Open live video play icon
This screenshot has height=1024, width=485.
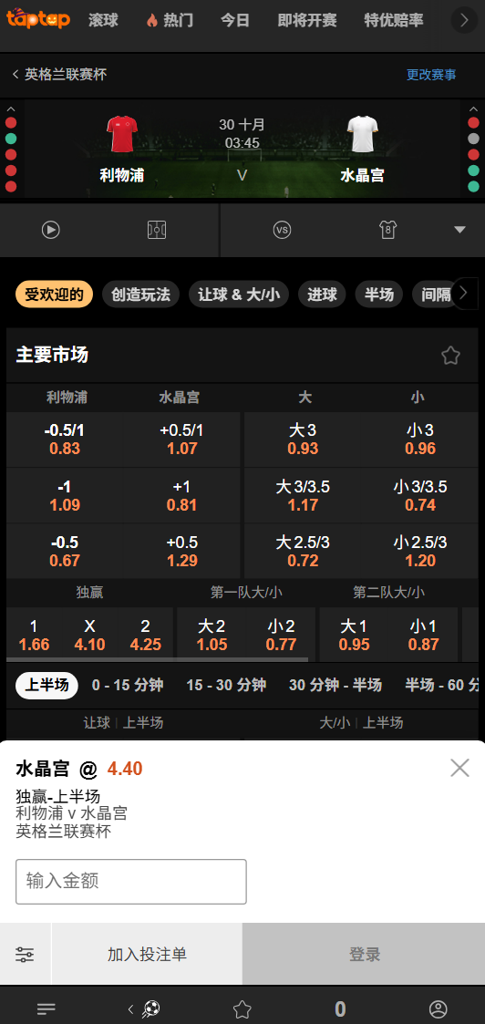pyautogui.click(x=51, y=230)
